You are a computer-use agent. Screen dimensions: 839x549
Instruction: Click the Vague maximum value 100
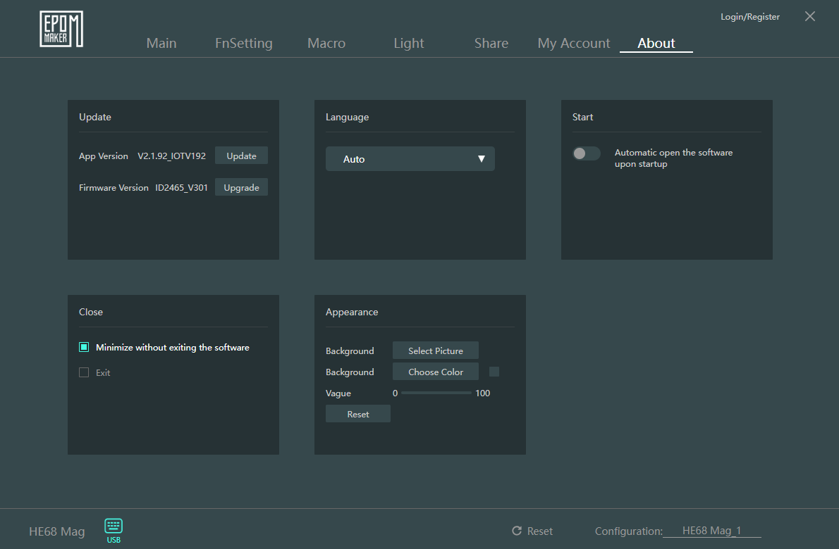[483, 393]
